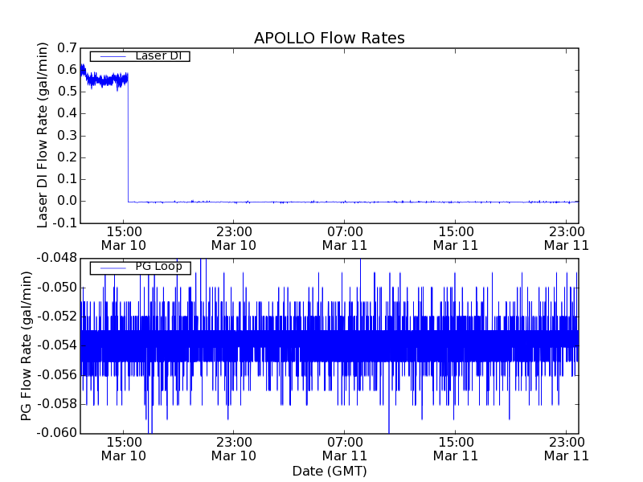
Task: Click the "Laser DI Flow Rate (gal/min)" axis label
Action: pos(43,135)
